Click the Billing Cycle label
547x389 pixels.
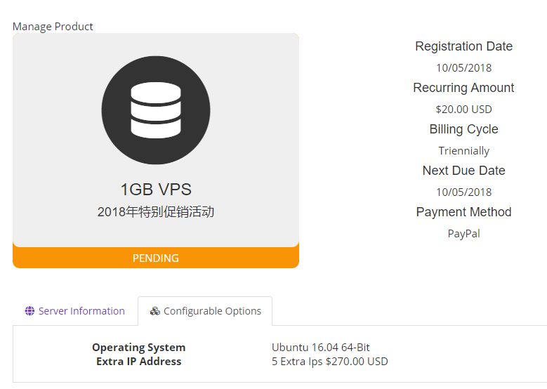463,129
